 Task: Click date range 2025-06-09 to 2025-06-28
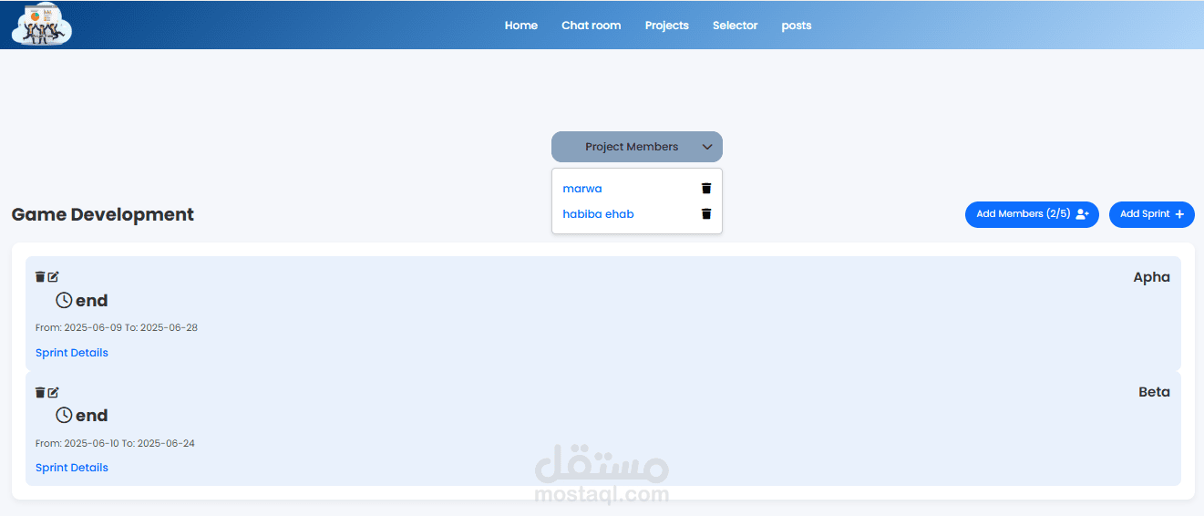click(117, 327)
